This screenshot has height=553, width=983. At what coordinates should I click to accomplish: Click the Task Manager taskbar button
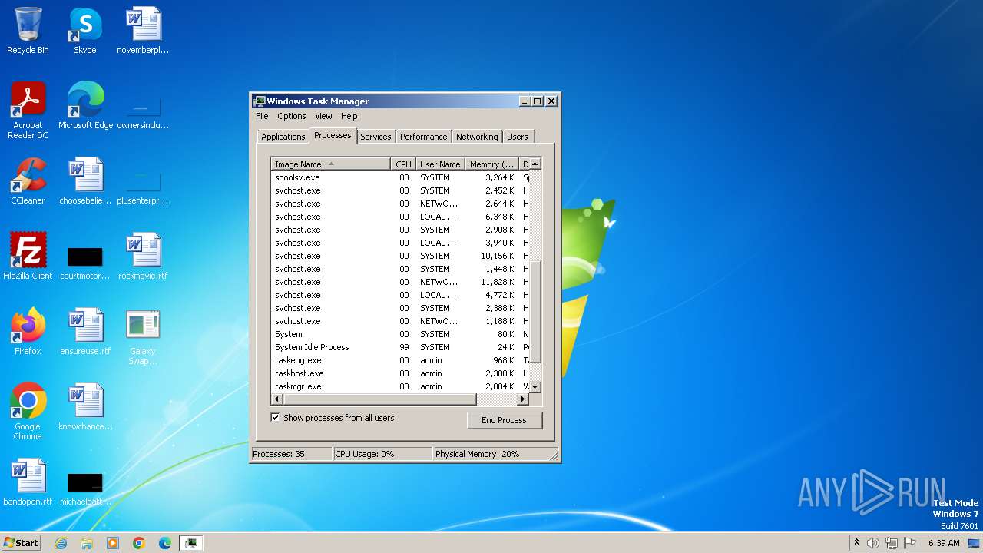[x=190, y=543]
